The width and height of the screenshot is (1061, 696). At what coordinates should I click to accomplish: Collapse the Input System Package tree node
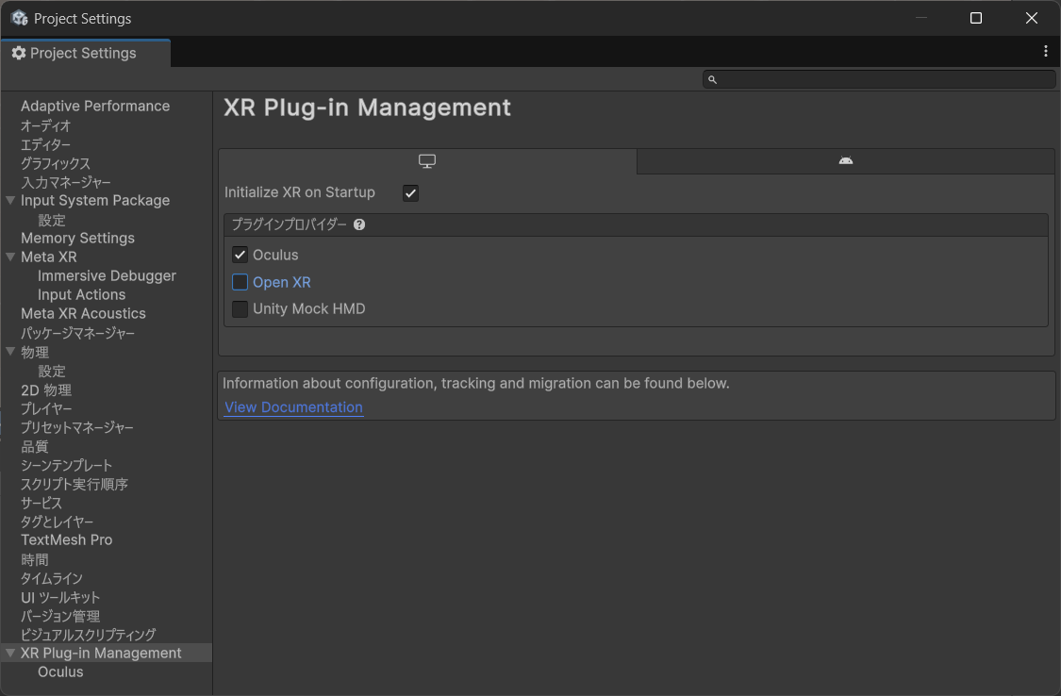point(10,200)
